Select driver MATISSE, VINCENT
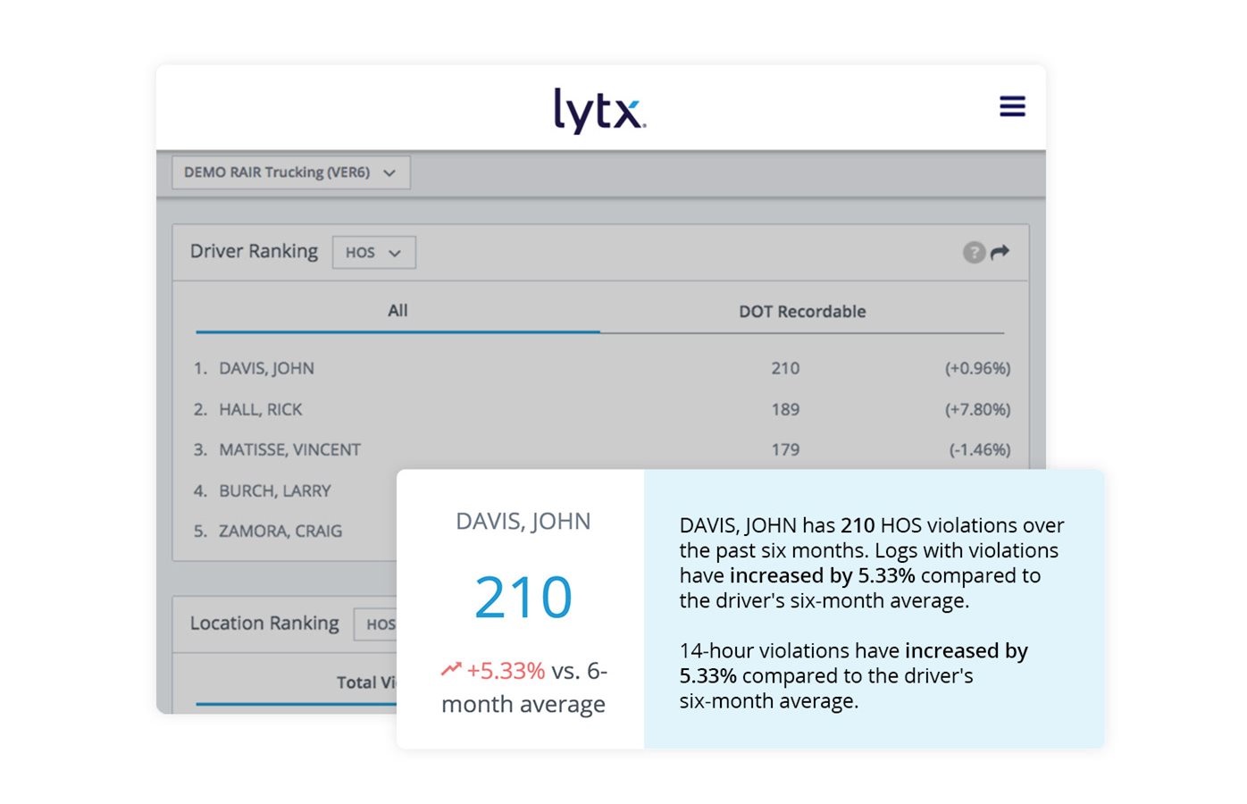Screen dimensions: 1247x804 [x=289, y=449]
